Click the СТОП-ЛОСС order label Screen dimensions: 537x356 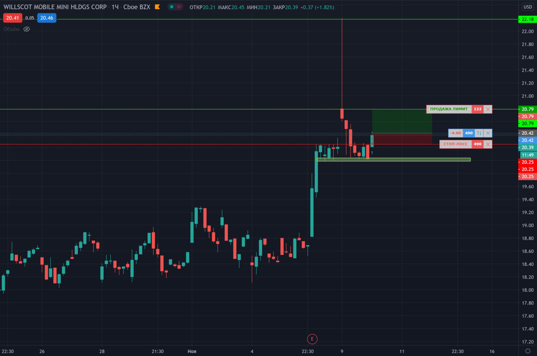(455, 144)
